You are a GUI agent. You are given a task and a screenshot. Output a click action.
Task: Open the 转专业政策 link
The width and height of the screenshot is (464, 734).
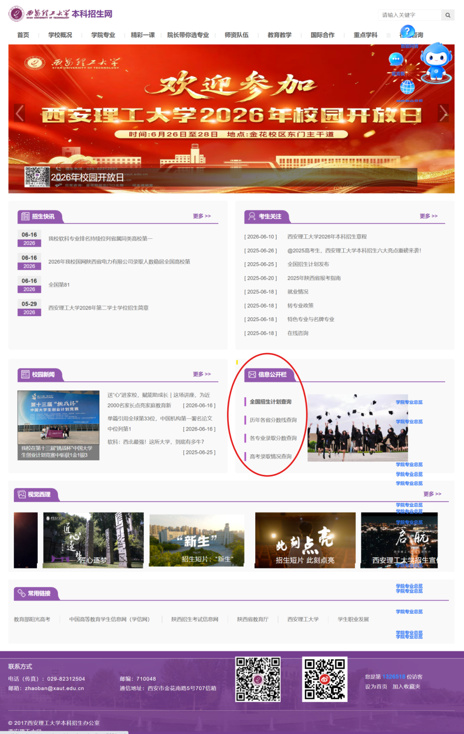click(300, 306)
